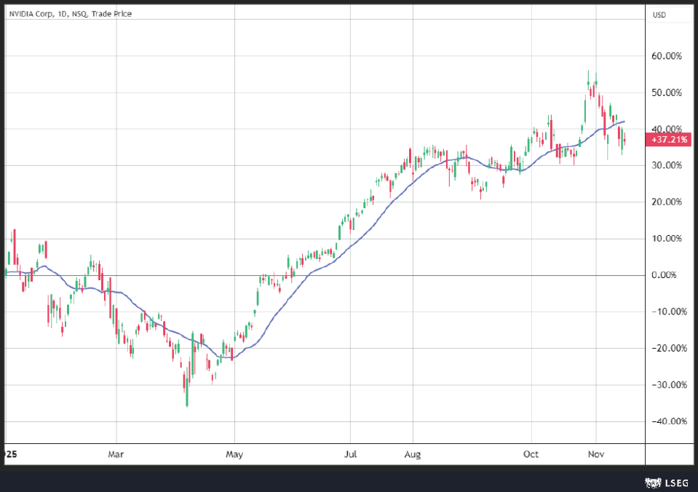Click the NVIDIA Corp chart title
This screenshot has height=492, width=698.
71,14
